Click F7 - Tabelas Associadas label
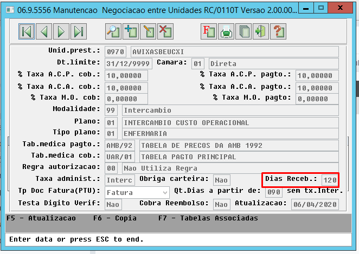The width and height of the screenshot is (359, 254). 208,218
